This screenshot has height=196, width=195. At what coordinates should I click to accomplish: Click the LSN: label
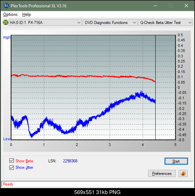tap(52, 161)
